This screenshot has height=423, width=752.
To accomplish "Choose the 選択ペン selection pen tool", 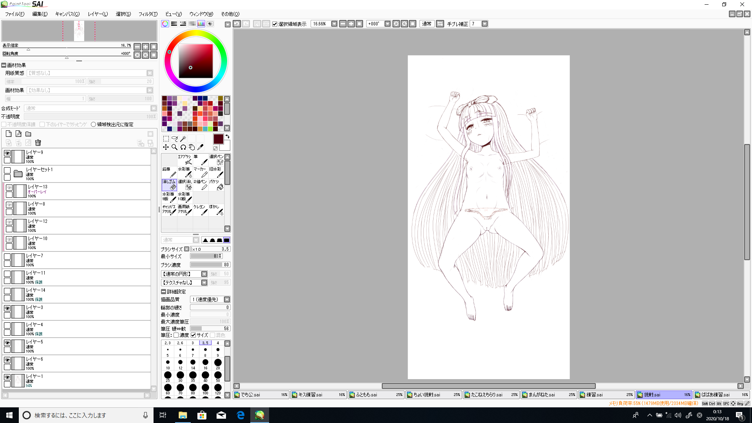I will click(x=216, y=160).
